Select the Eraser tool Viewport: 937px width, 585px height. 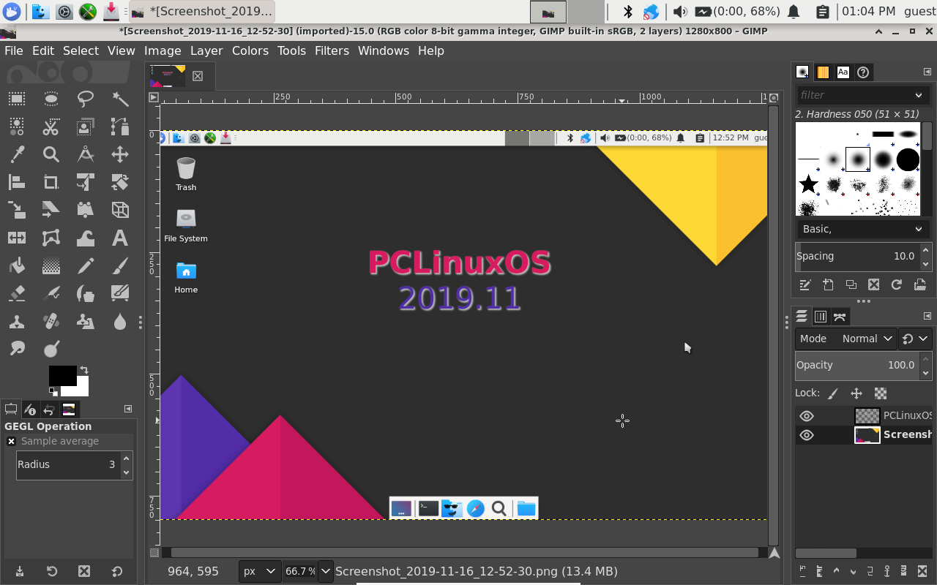[16, 293]
